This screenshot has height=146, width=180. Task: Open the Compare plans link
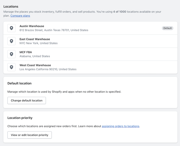pos(20,16)
